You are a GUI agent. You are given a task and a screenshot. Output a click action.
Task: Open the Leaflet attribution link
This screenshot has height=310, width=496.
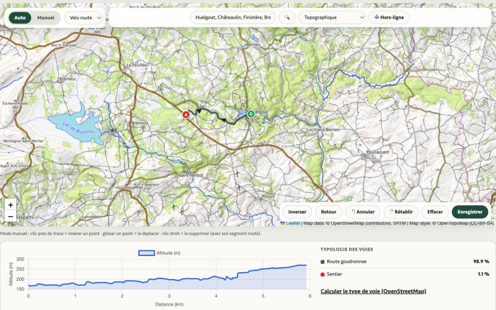(293, 223)
